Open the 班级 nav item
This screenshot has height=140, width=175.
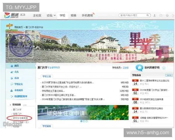(73, 15)
